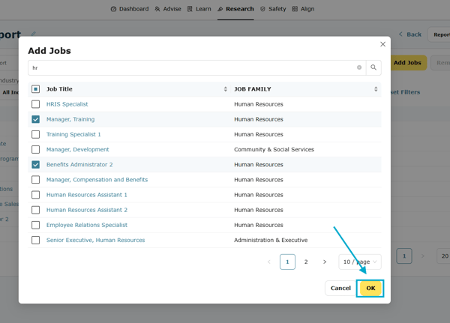This screenshot has width=450, height=323.
Task: Click the Dashboard icon in top navigation
Action: (114, 9)
